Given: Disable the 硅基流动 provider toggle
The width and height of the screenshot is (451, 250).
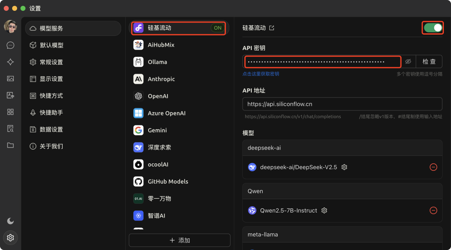Looking at the screenshot, I should pos(433,27).
